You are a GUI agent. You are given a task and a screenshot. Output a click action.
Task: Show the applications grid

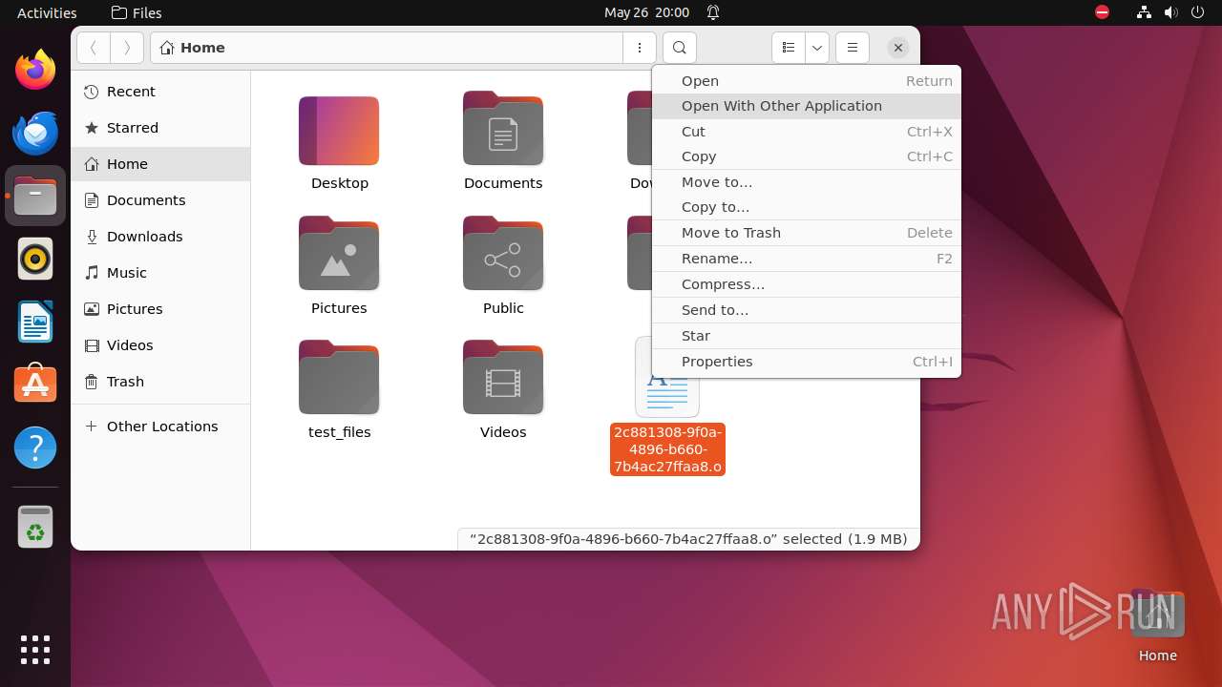tap(35, 650)
